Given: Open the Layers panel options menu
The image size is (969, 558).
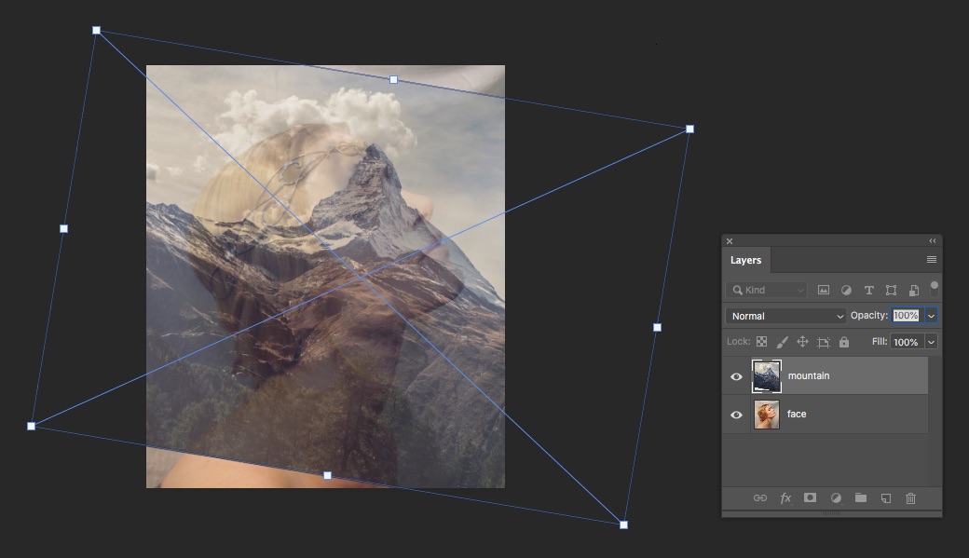Looking at the screenshot, I should (x=932, y=260).
